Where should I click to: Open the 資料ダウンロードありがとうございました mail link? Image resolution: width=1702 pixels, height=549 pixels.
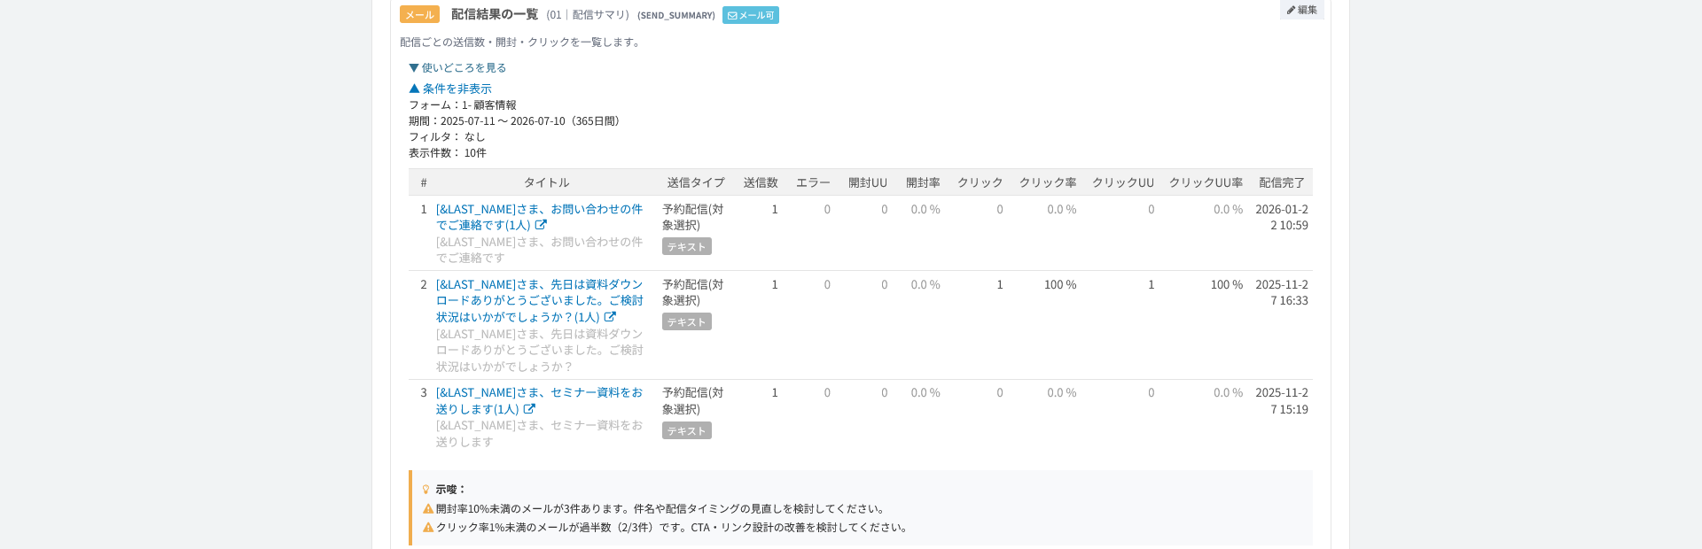(x=539, y=300)
